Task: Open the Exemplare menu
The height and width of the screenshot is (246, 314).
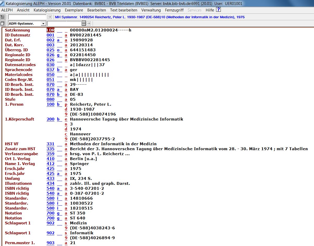Action: pos(74,10)
